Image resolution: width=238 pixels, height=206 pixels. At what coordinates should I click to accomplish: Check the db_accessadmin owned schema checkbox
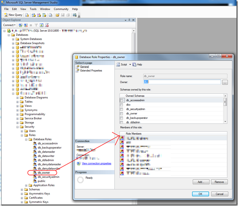tap(121, 100)
